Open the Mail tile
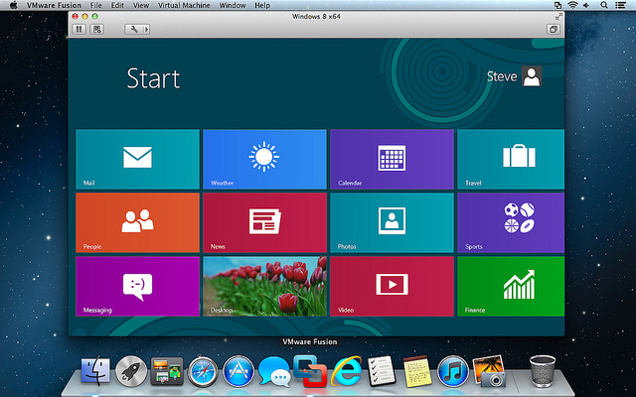This screenshot has width=636, height=397. pos(137,159)
